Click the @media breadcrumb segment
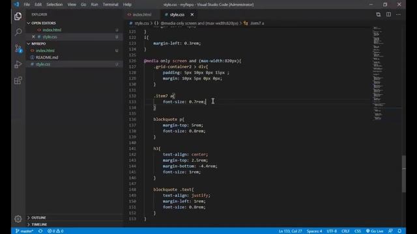 click(199, 23)
